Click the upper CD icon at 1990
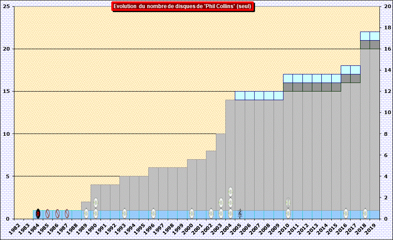393x240 pixels. [96, 203]
